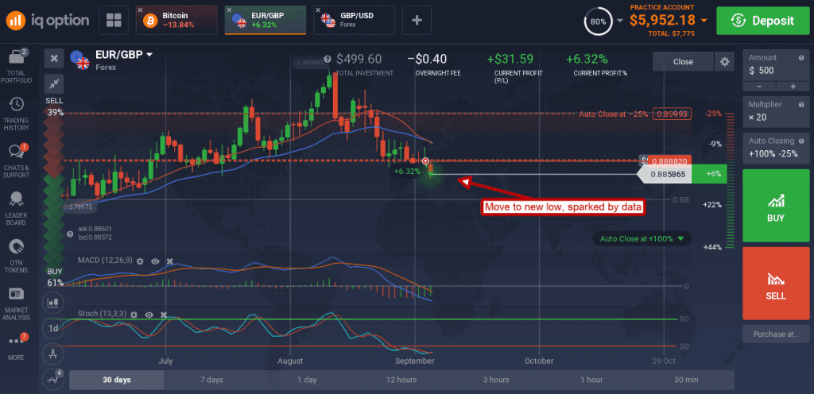Click the 80% circular progress indicator

tap(598, 21)
